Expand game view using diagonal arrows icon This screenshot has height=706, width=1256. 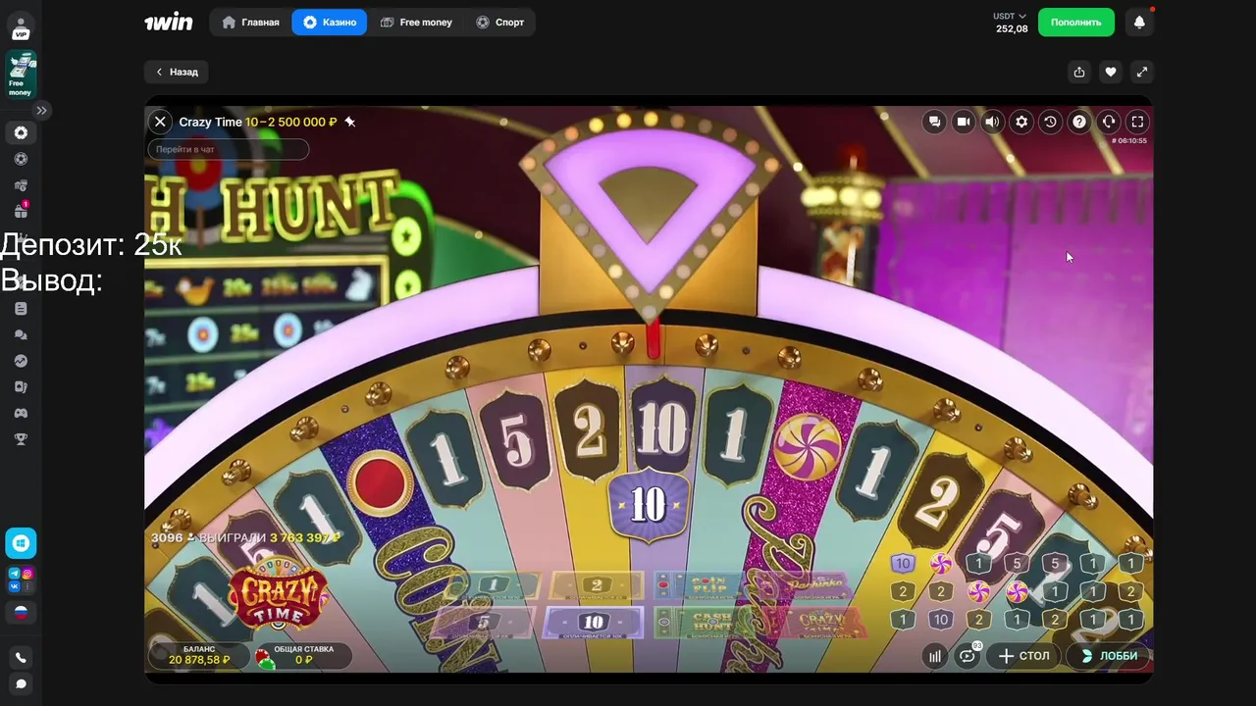point(1141,72)
